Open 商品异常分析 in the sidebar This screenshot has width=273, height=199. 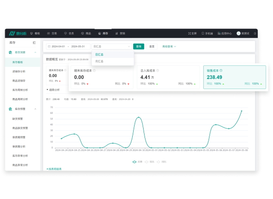point(23,165)
